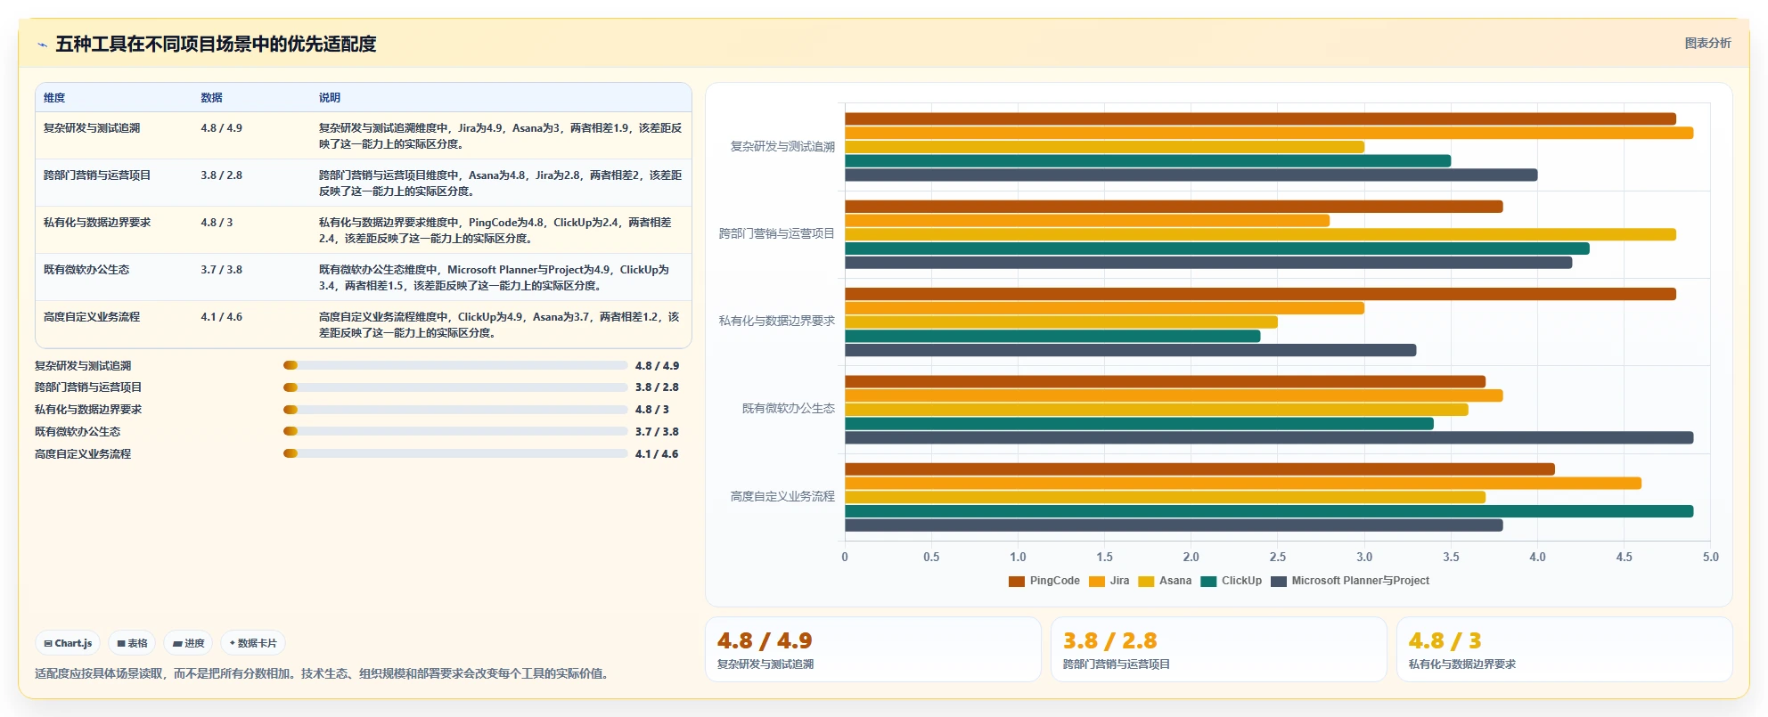The width and height of the screenshot is (1768, 717).
Task: Click the slate Microsoft bar under 既有微软办公生态
Action: coord(1269,437)
